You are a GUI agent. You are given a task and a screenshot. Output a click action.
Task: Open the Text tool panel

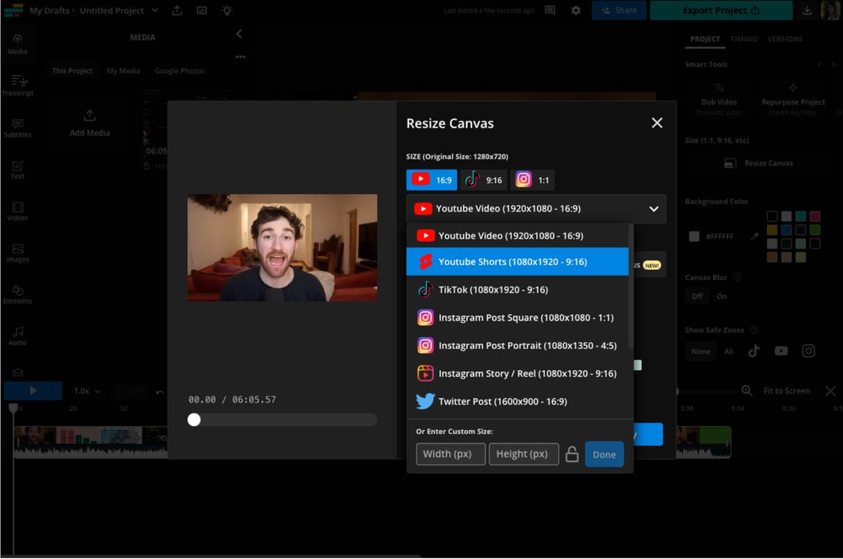coord(17,169)
